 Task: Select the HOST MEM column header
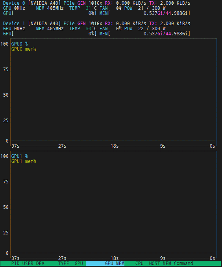coord(160,263)
